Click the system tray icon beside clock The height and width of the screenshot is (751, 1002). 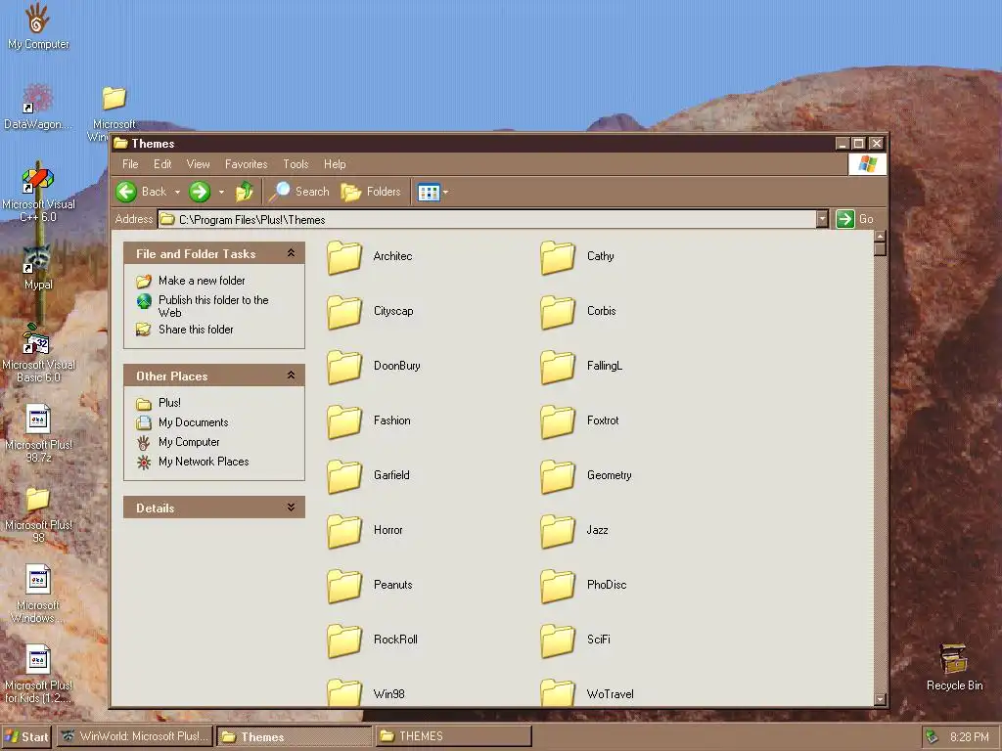coord(932,737)
